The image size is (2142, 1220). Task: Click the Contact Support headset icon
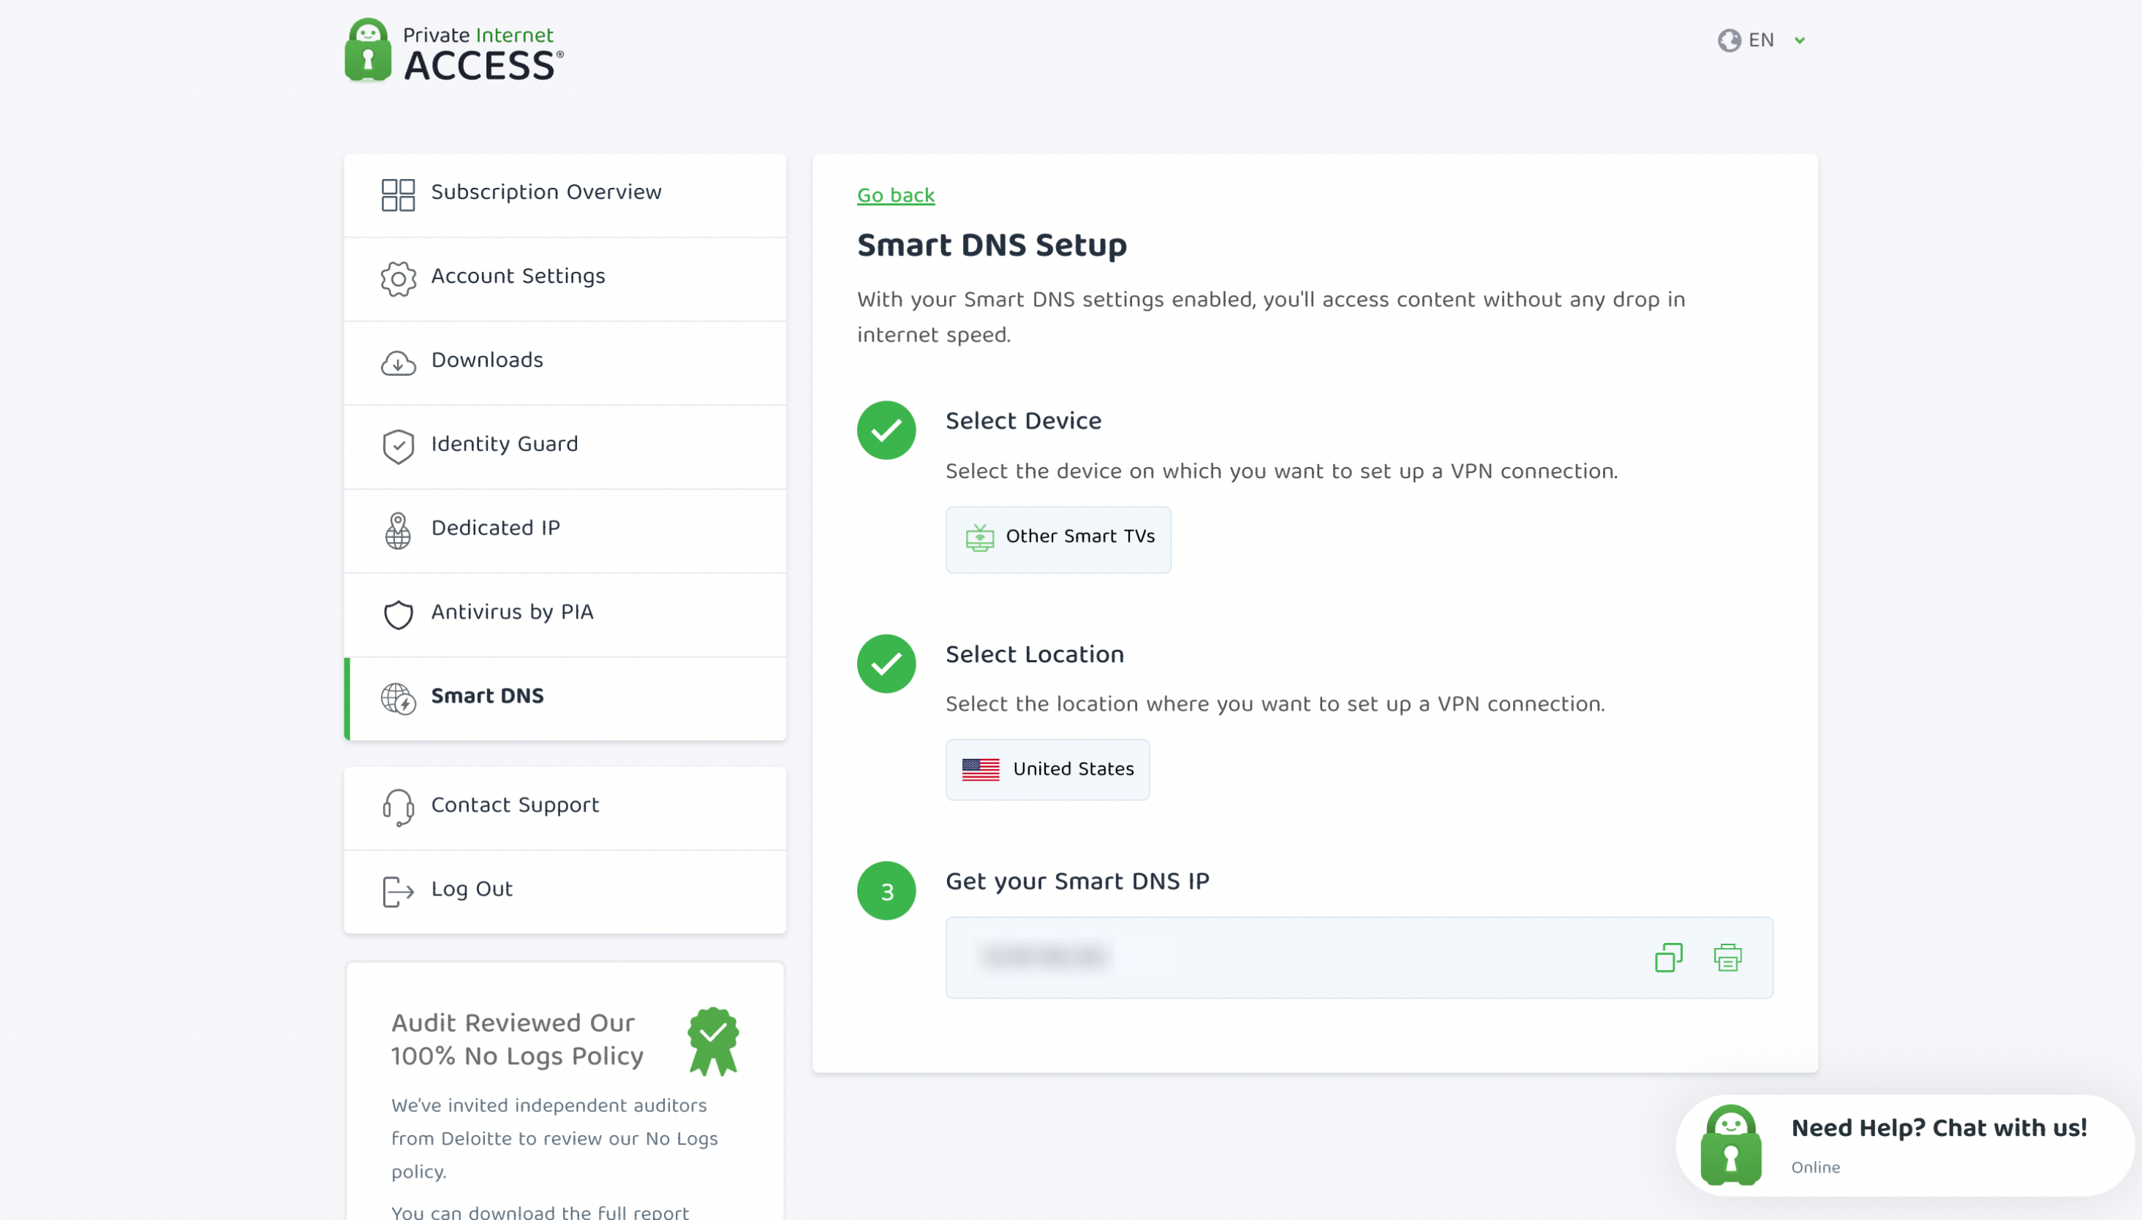pos(398,807)
